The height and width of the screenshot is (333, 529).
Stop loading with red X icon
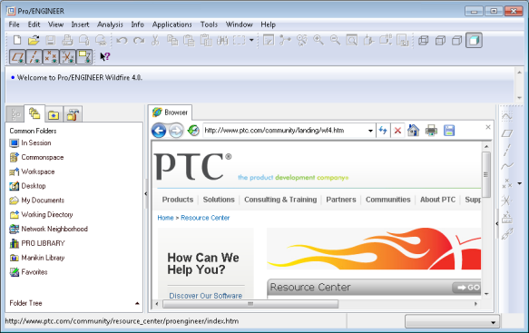click(397, 131)
